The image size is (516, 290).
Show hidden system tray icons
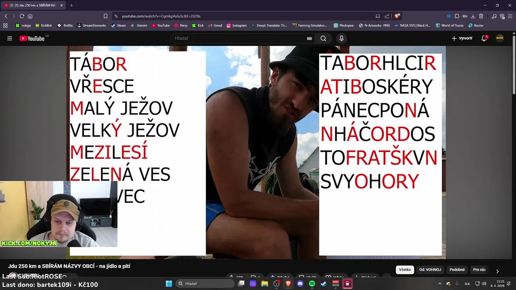440,284
